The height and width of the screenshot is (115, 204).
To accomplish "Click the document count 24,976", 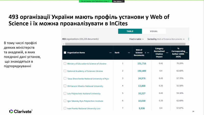I will pos(142,78).
